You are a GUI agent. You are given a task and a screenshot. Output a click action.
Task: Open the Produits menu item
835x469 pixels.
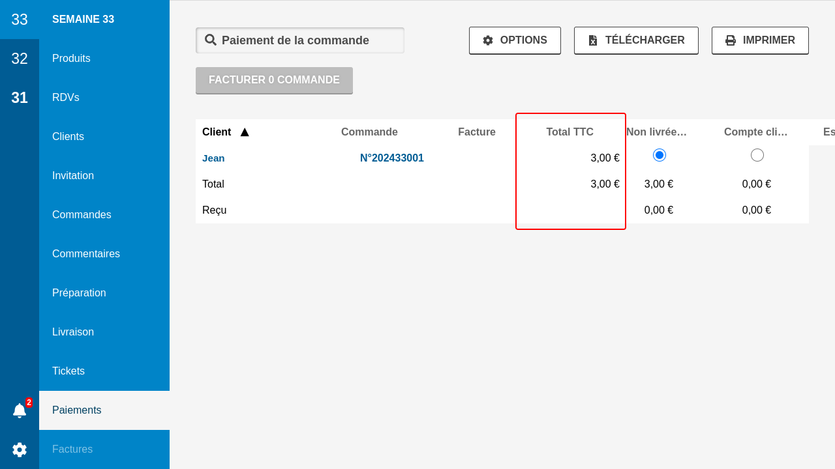71,59
